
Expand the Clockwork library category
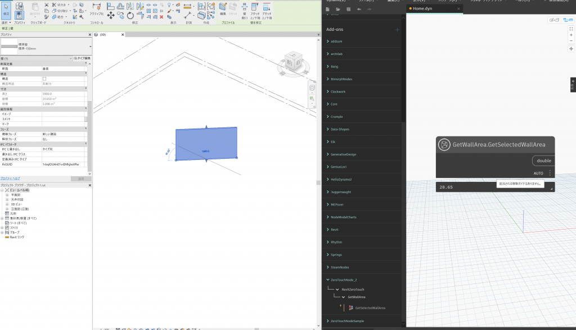(338, 91)
